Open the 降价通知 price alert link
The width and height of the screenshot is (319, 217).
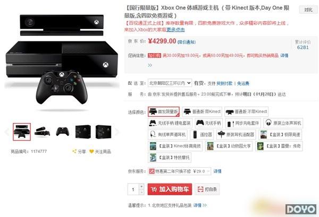point(187,42)
